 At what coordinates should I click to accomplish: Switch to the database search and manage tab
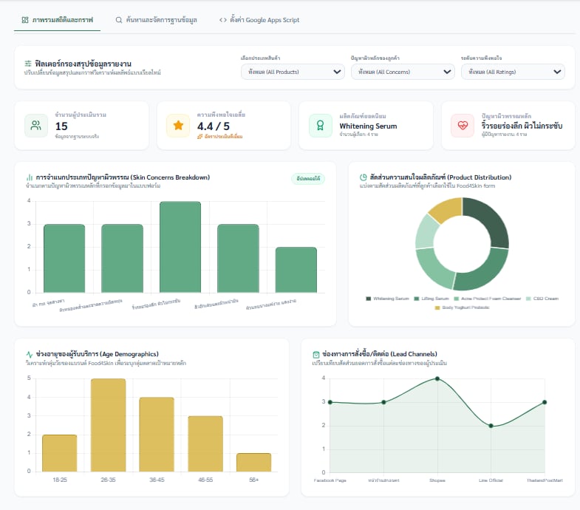click(156, 20)
